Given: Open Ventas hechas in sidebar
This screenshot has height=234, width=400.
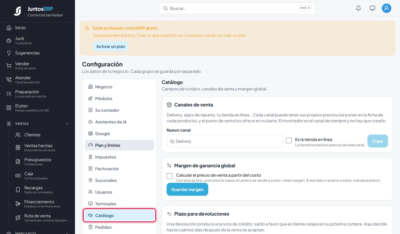Looking at the screenshot, I should [x=42, y=147].
